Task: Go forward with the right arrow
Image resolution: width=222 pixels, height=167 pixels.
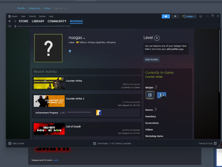Action: pos(15,21)
